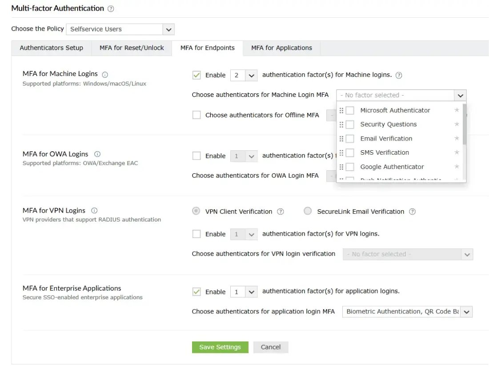Viewport: 489px width, 369px height.
Task: Click info icon next to MFA for OWA Logins
Action: (x=97, y=154)
